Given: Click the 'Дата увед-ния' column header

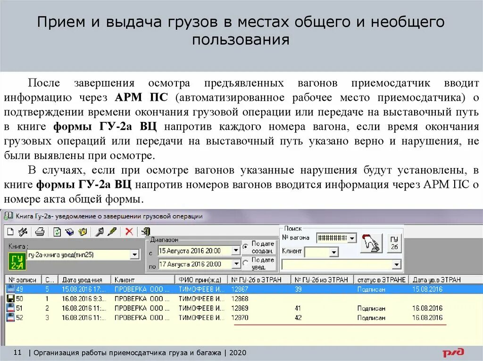Looking at the screenshot, I should (85, 280).
